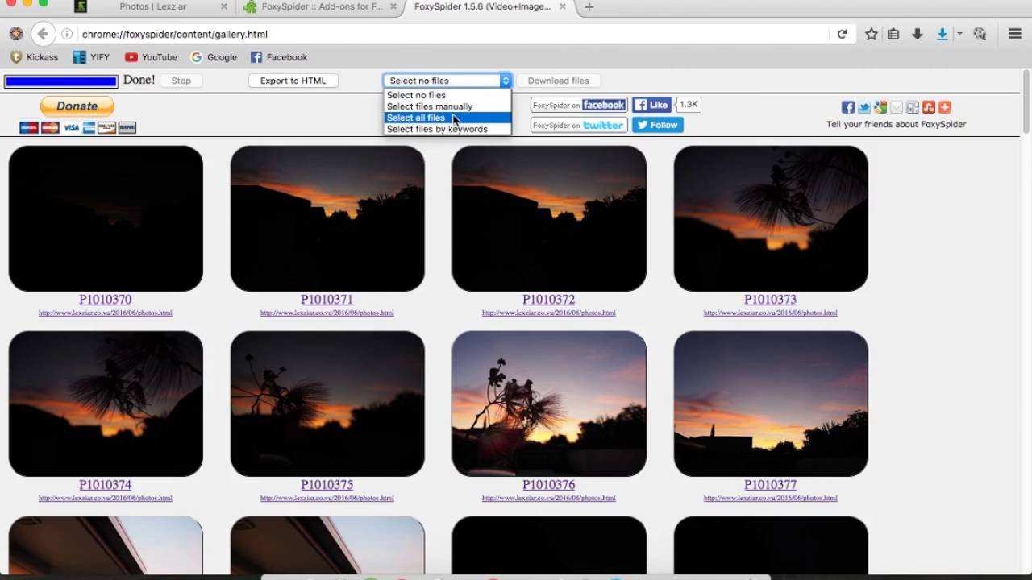1032x580 pixels.
Task: Open thumbnail of image P1010370
Action: (106, 218)
